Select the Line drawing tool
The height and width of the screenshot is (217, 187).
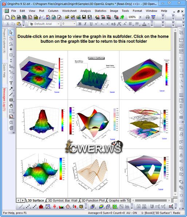(11, 94)
